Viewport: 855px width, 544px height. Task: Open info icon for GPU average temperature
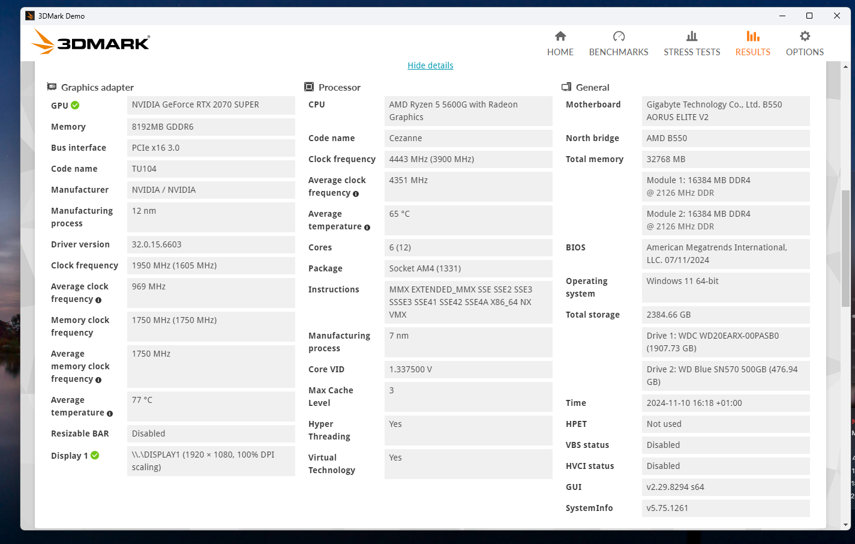[x=110, y=413]
